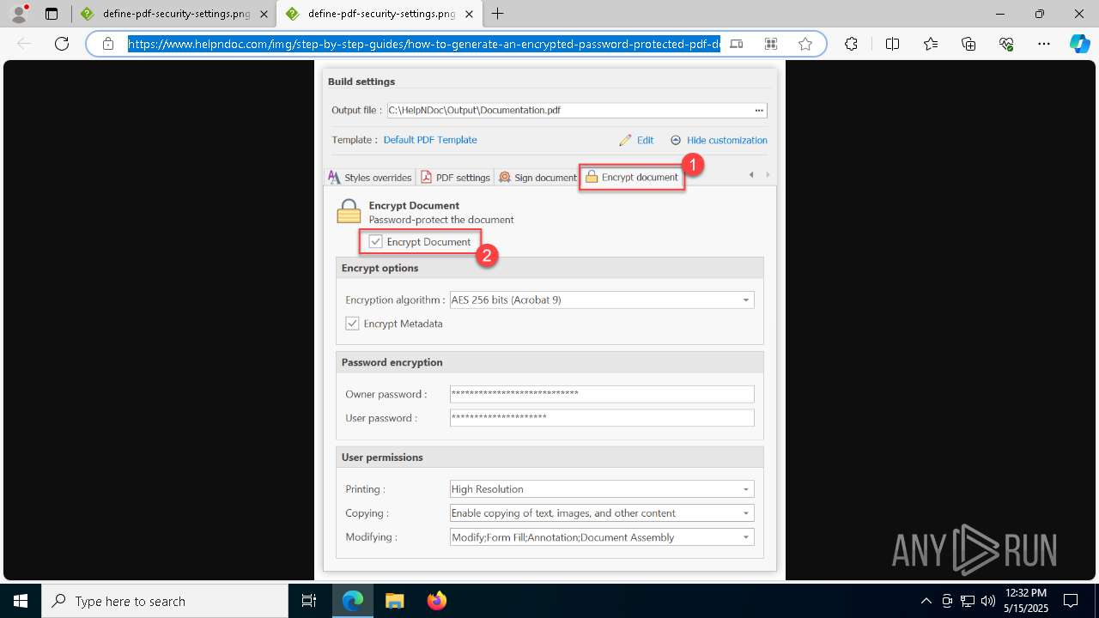
Task: Switch to the Sign document tab
Action: [x=537, y=178]
